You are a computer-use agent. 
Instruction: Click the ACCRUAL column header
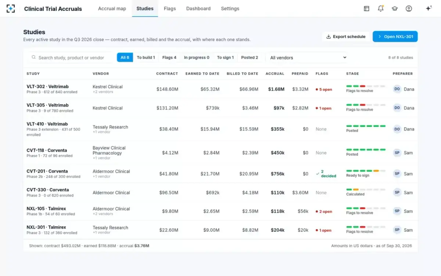275,74
